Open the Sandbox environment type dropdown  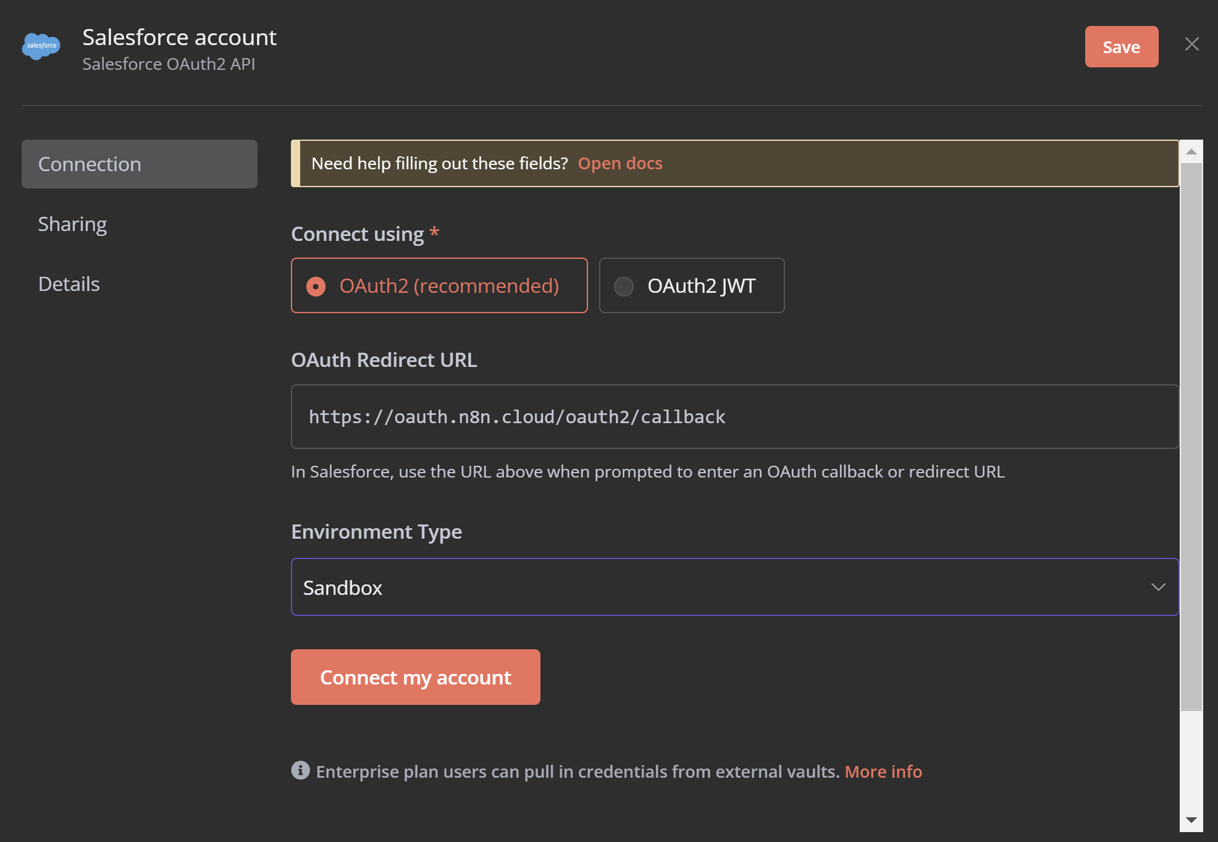point(734,587)
